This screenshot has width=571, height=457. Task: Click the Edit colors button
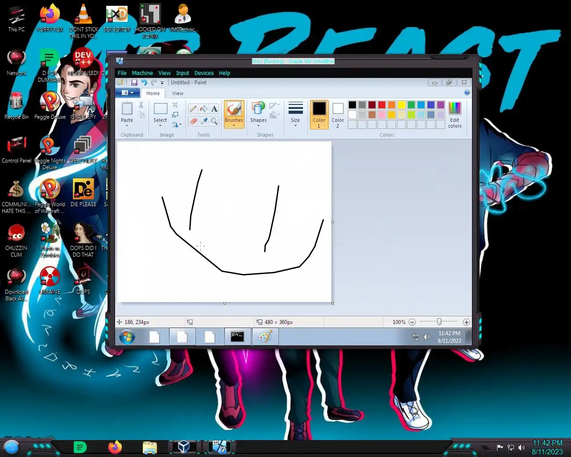click(x=455, y=115)
